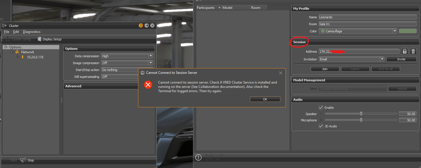Click the Options section header in Cluster

tap(109, 49)
